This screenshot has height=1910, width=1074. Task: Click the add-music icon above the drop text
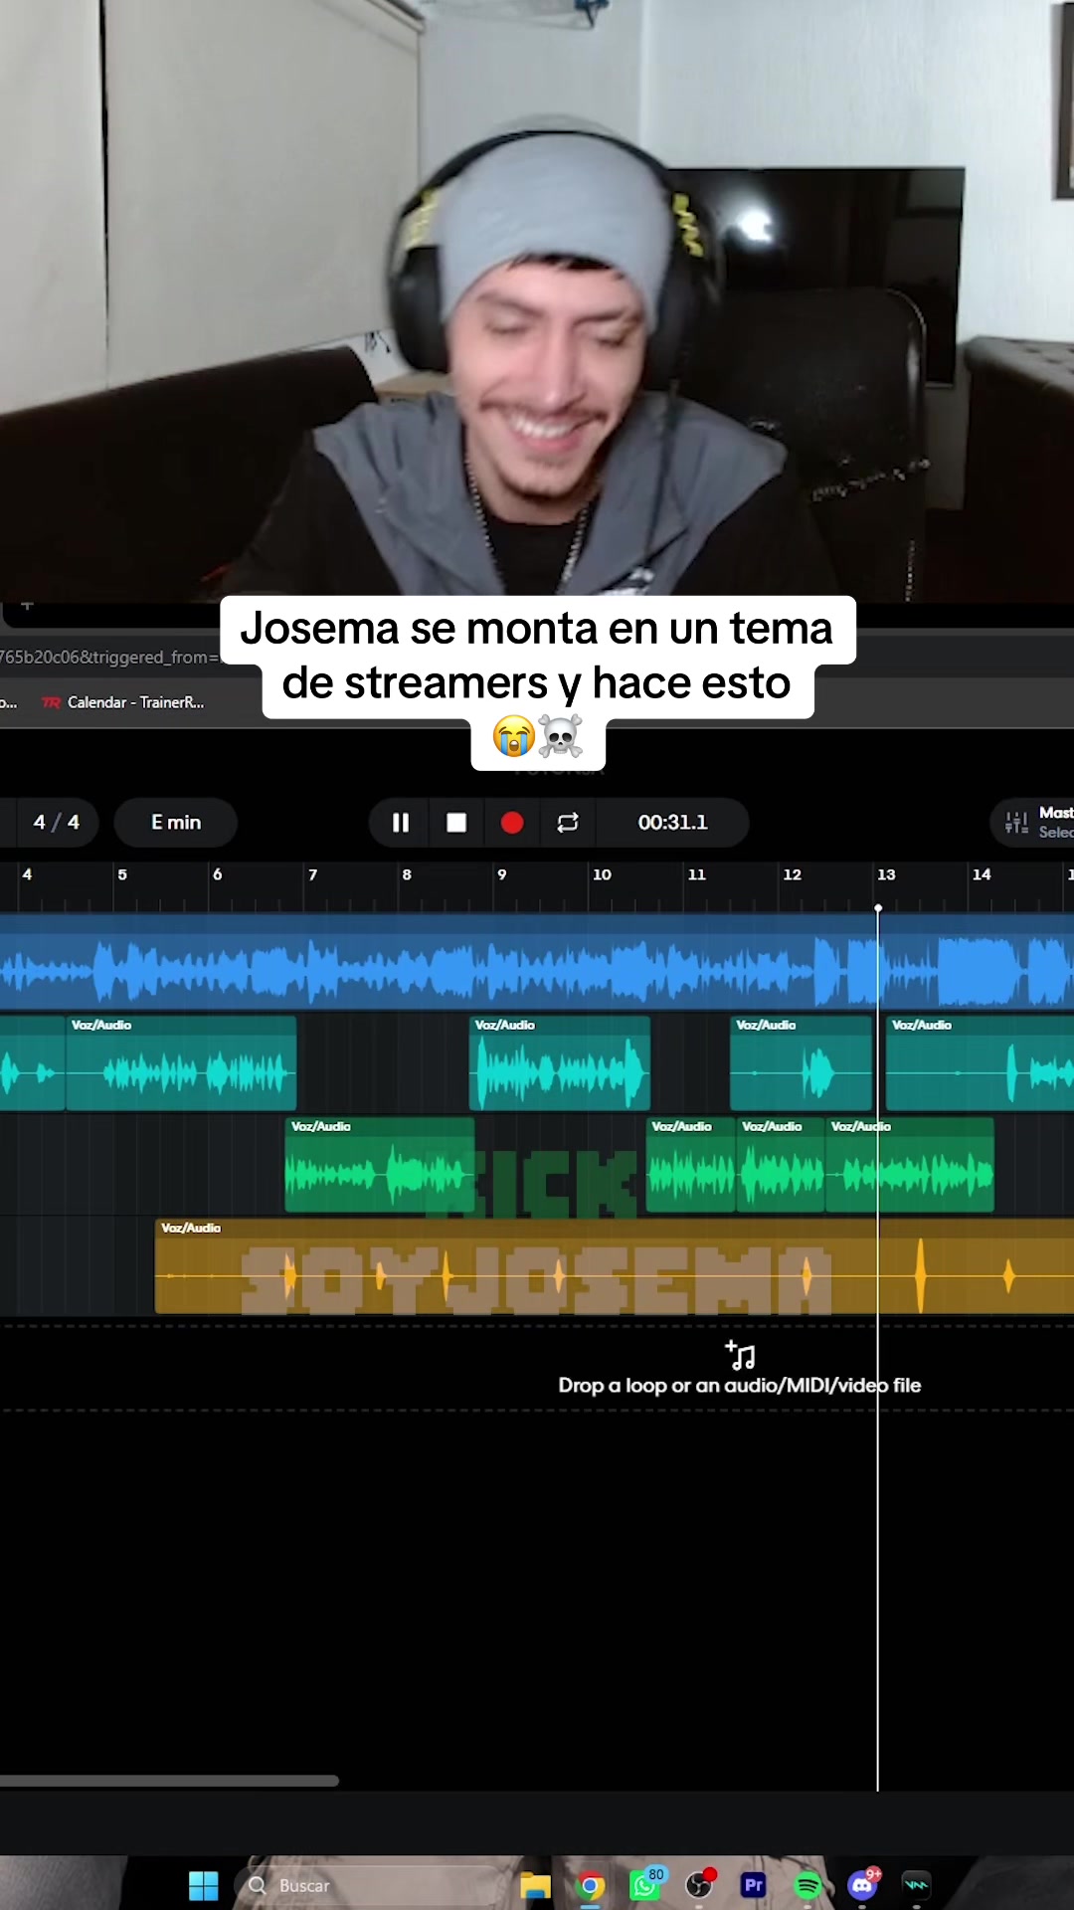click(740, 1355)
